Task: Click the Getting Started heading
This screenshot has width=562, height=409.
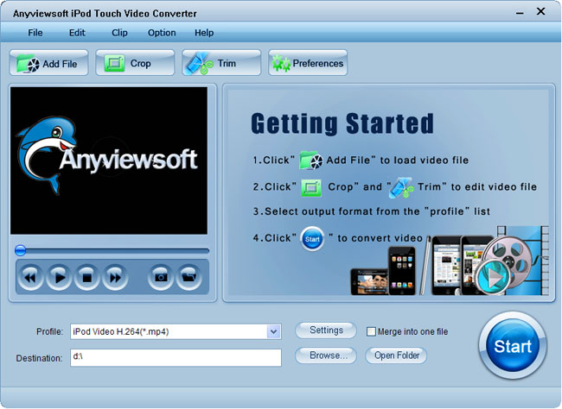Action: [x=342, y=123]
